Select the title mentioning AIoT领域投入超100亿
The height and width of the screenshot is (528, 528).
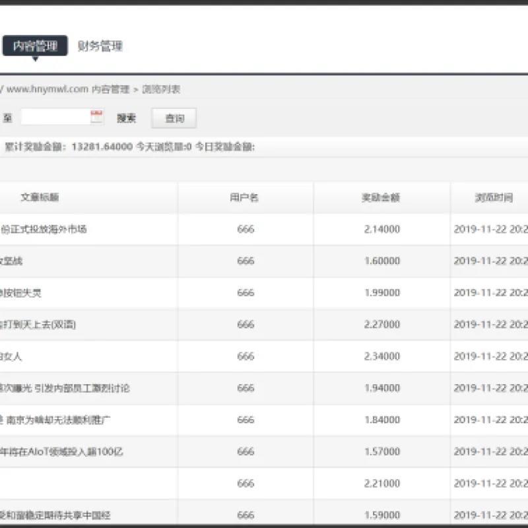pyautogui.click(x=61, y=451)
